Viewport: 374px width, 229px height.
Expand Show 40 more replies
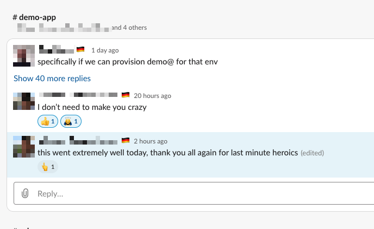52,78
